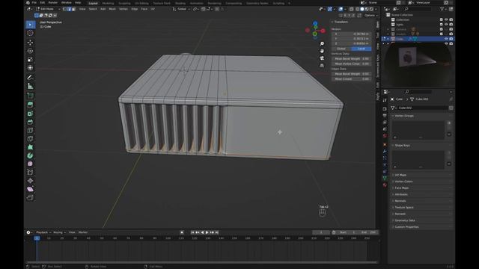Toggle camera view icon in viewport
This screenshot has width=479, height=269.
tap(322, 58)
